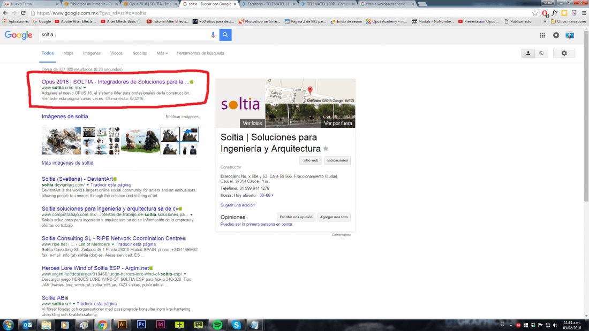The width and height of the screenshot is (589, 331).
Task: Click the Agregar una foto button
Action: 334,217
